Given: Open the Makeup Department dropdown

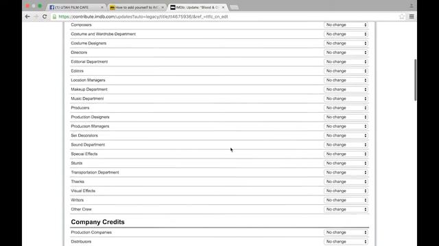Looking at the screenshot, I should tap(346, 90).
